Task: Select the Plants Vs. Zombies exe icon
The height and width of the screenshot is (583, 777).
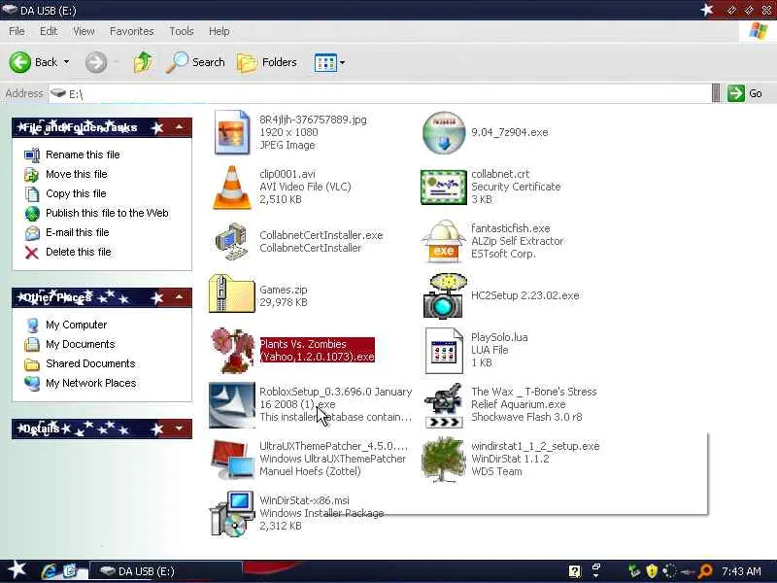Action: [232, 350]
